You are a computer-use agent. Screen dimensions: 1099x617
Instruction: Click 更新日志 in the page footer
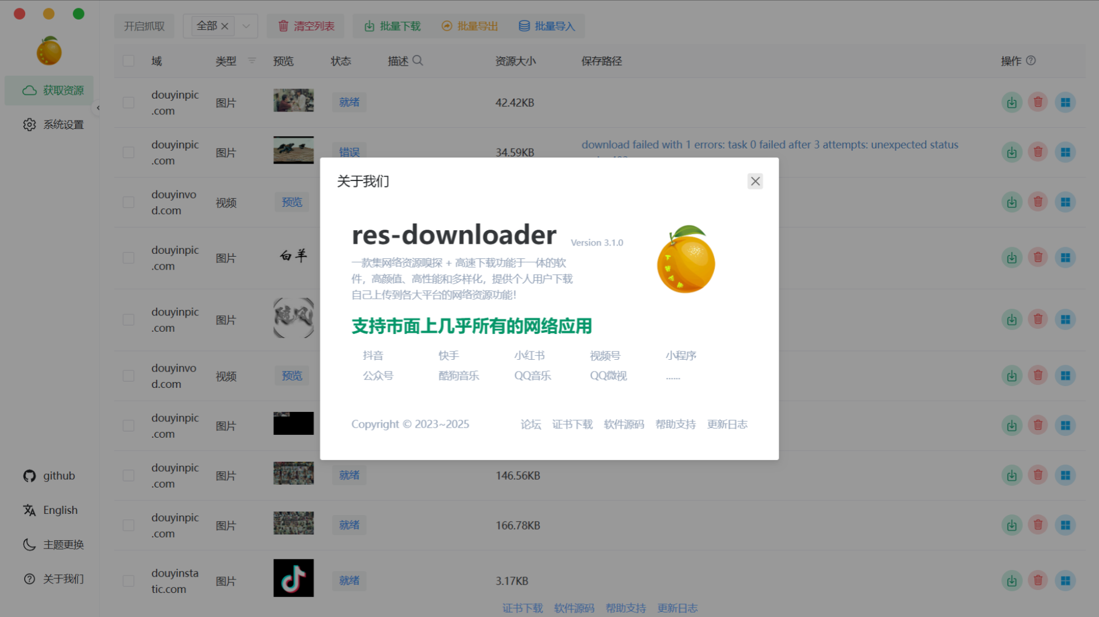tap(677, 608)
